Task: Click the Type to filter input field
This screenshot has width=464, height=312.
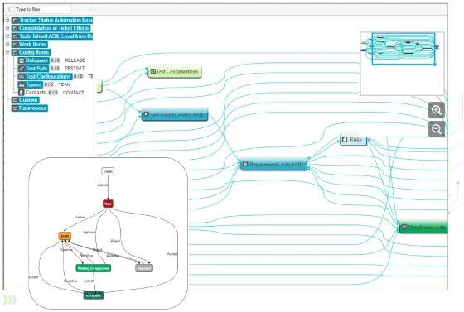Action: [42, 9]
